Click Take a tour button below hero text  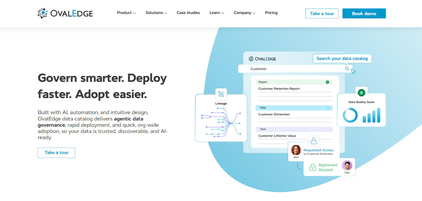pos(56,153)
